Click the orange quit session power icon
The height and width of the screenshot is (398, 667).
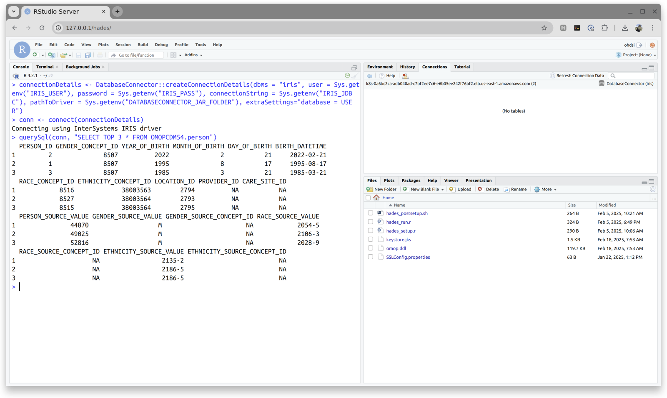[x=652, y=45]
